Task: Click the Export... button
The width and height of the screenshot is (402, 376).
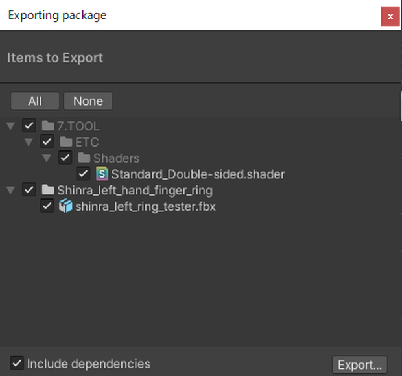Action: (x=360, y=364)
